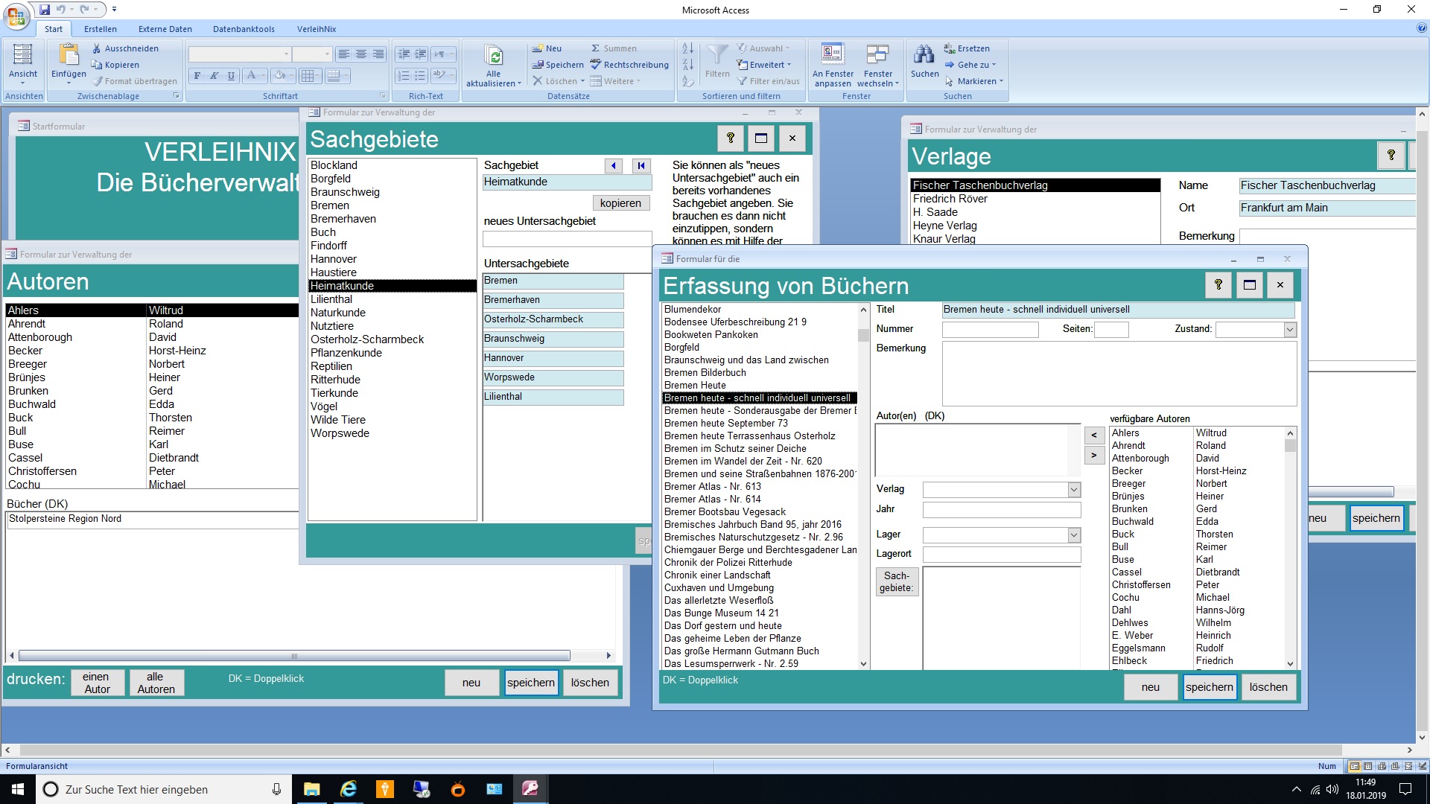Click help question icon in Erfassung von Büchern
1430x804 pixels.
coord(1218,284)
